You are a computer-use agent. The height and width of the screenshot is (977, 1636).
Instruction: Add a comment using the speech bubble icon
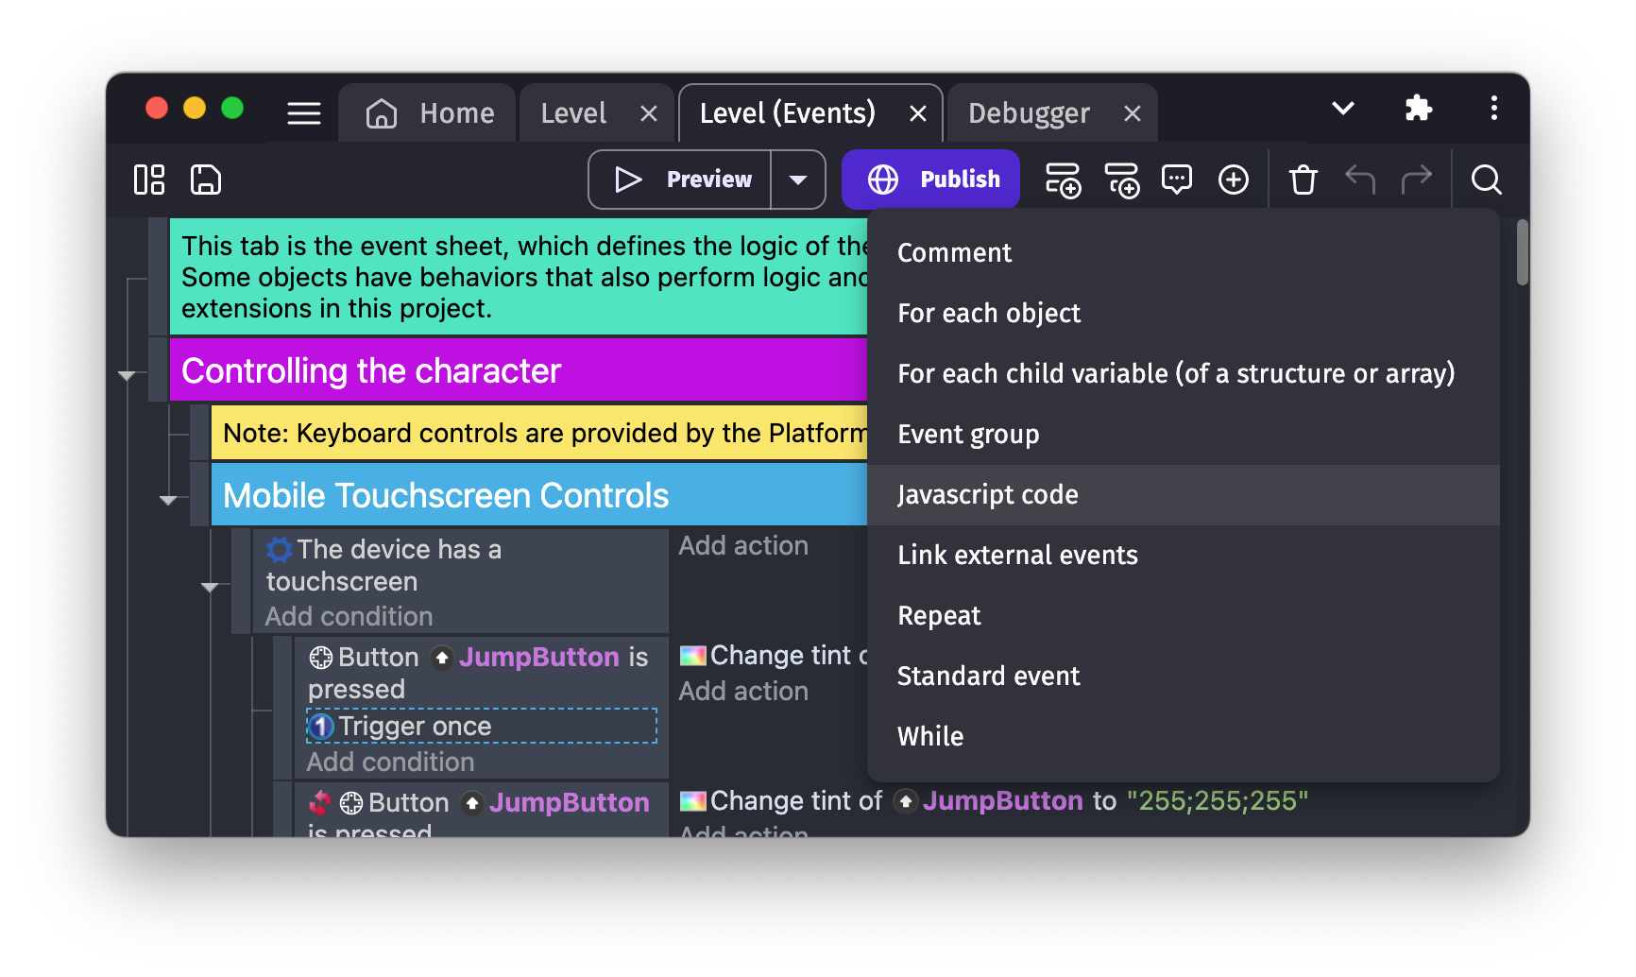pyautogui.click(x=1177, y=180)
